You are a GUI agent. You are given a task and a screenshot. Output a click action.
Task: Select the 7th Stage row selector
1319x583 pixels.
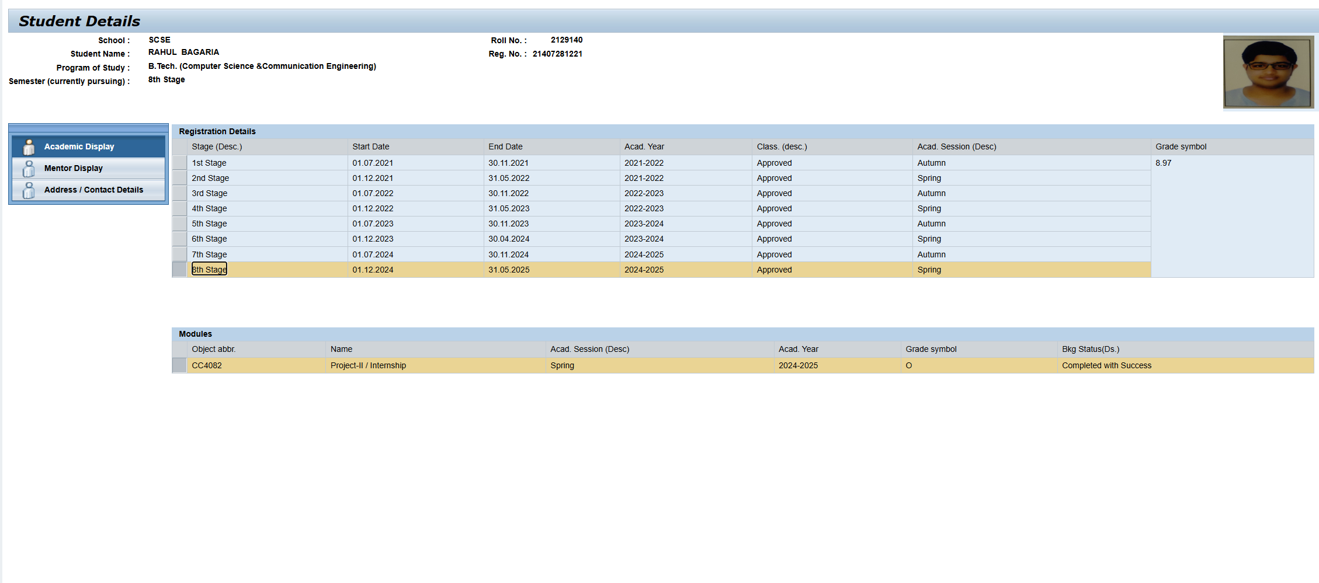click(x=179, y=254)
